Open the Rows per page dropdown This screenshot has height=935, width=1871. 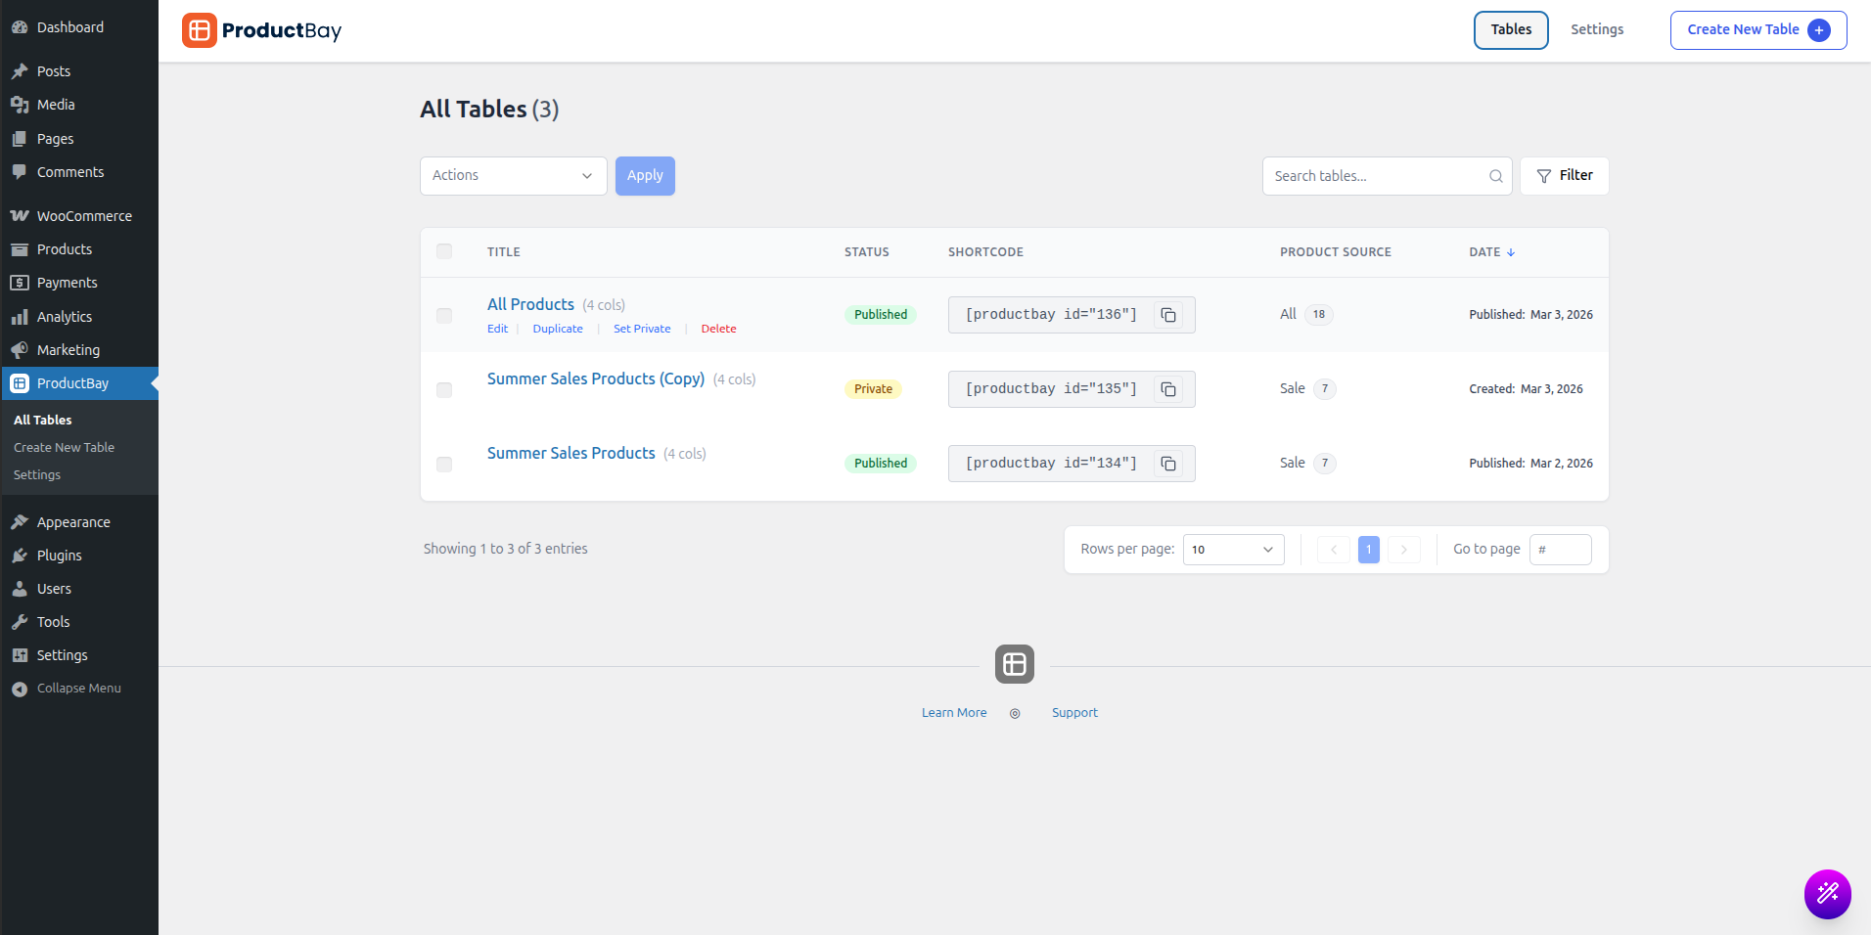1232,549
